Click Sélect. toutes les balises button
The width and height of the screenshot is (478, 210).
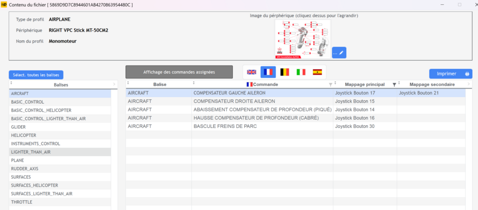(x=36, y=75)
